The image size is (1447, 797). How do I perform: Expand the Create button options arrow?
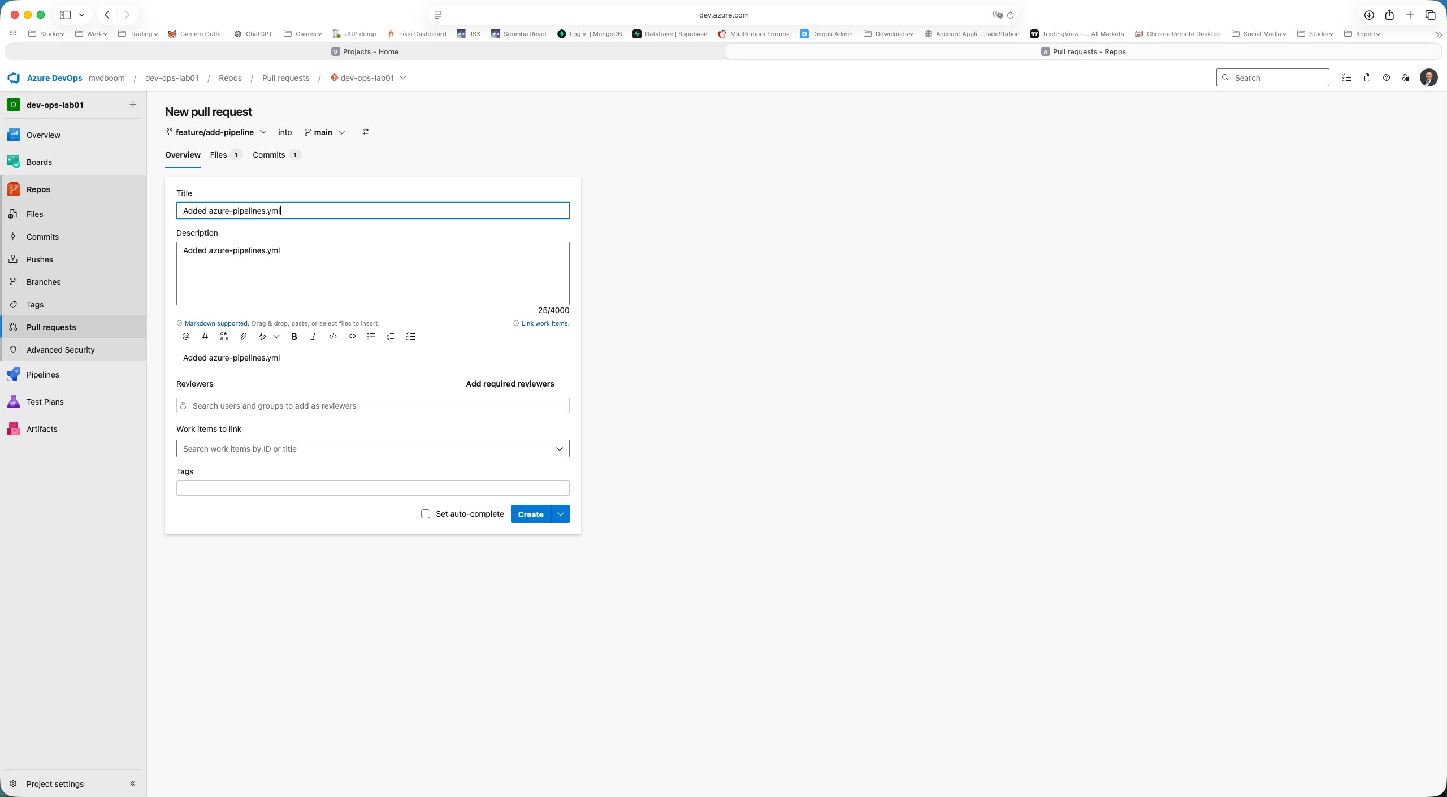coord(560,514)
